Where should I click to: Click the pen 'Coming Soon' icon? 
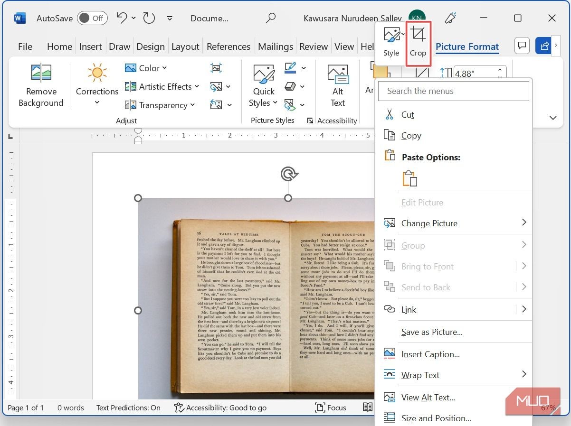(x=450, y=18)
